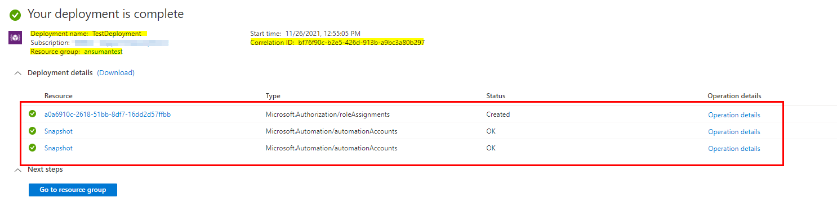The height and width of the screenshot is (211, 837).
Task: Click the green deployment complete checkmark icon
Action: click(x=15, y=15)
